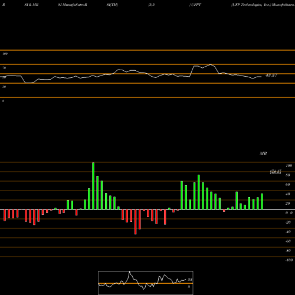Click the 30 level label on RSI axis
Image resolution: width=295 pixels, height=295 pixels.
4,87
